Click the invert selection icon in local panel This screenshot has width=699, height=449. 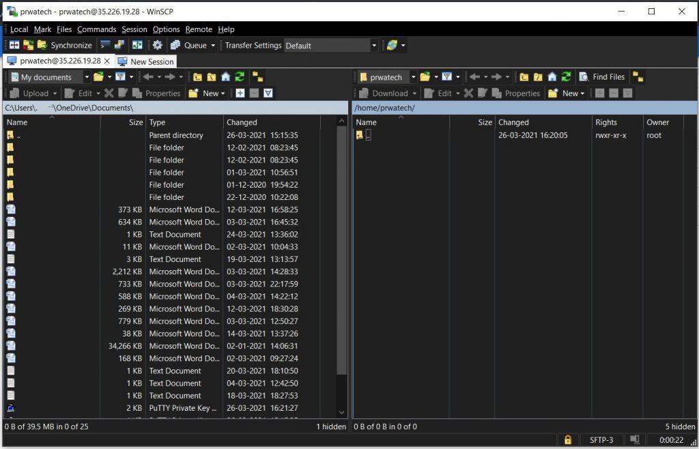tap(268, 93)
